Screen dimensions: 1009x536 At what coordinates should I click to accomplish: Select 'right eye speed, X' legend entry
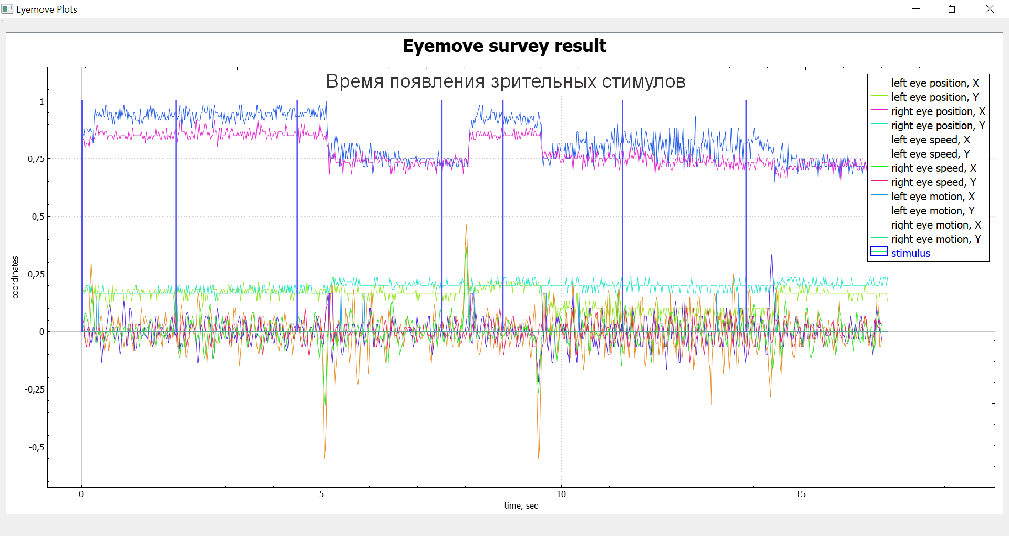933,168
